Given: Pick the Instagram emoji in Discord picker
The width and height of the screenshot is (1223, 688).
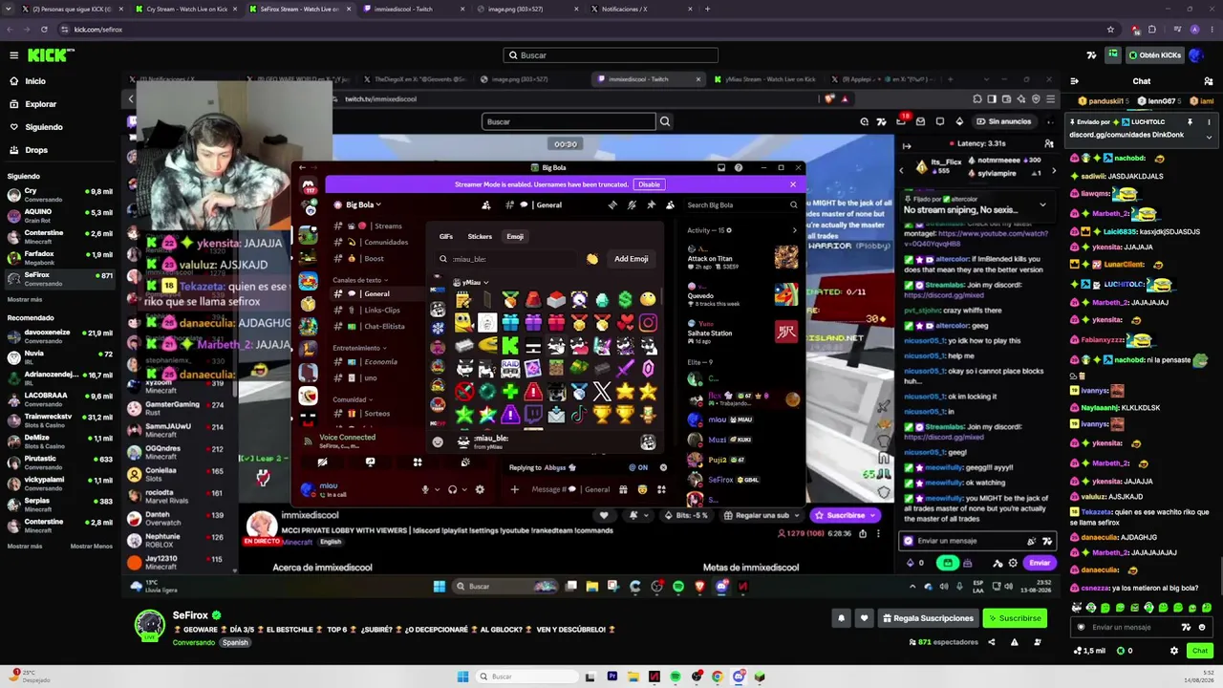Looking at the screenshot, I should pyautogui.click(x=648, y=323).
